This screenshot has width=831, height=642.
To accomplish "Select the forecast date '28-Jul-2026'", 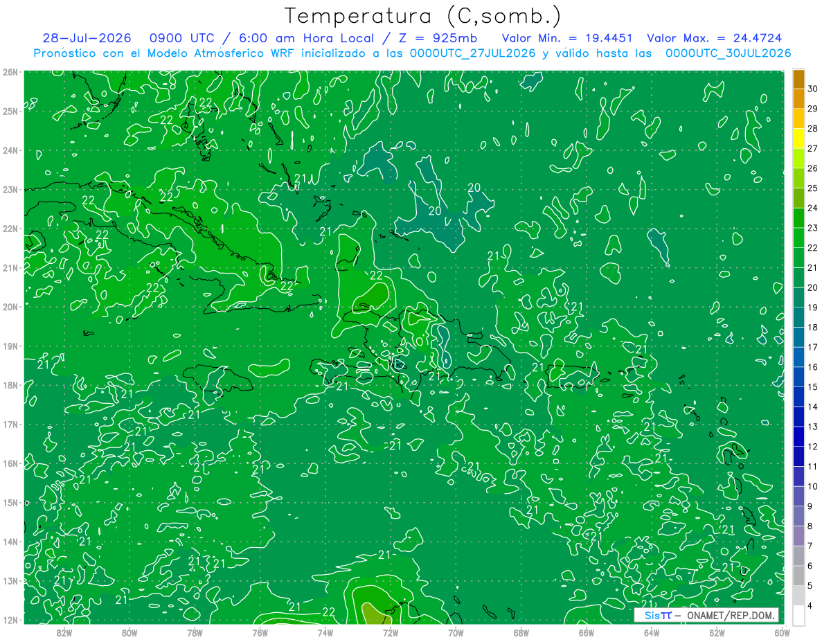I will [x=87, y=38].
